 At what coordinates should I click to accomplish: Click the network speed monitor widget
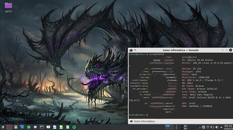[x=182, y=127]
